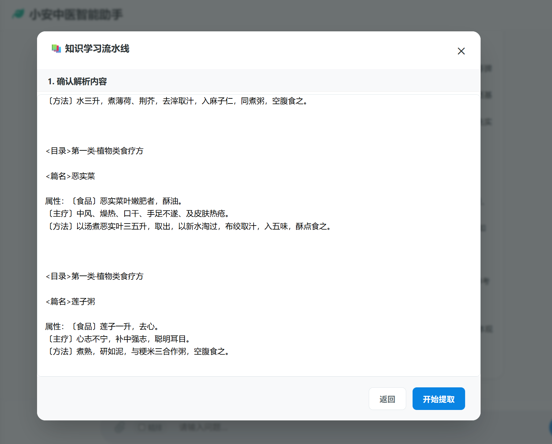
Task: Click the 属性 line under 莲子粥
Action: 101,326
